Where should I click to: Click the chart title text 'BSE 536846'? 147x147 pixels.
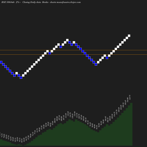pos(8,2)
